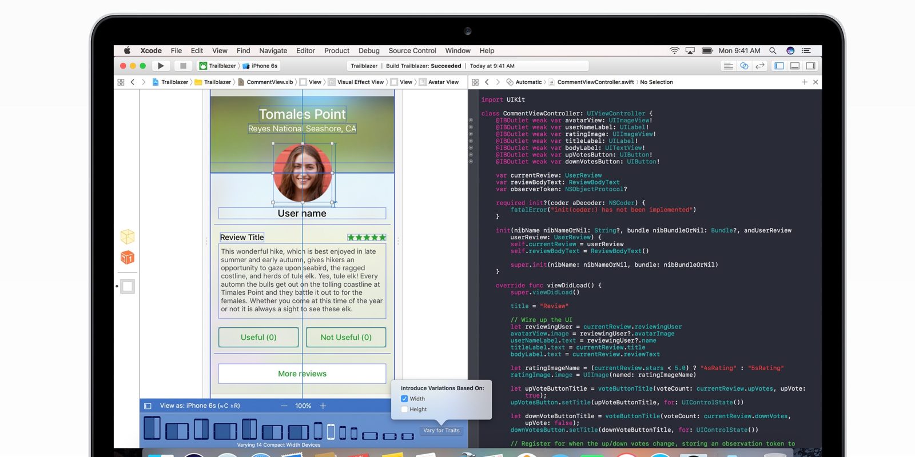Uncheck the Width variation checkbox

point(404,399)
